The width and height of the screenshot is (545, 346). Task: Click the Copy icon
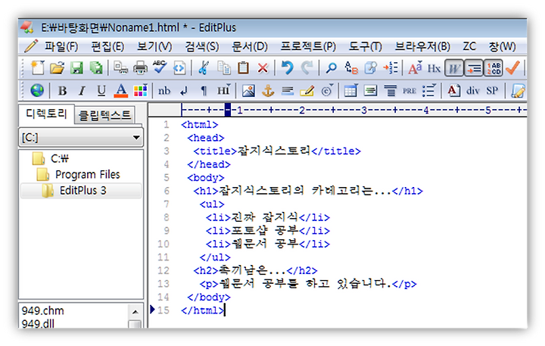pos(224,68)
